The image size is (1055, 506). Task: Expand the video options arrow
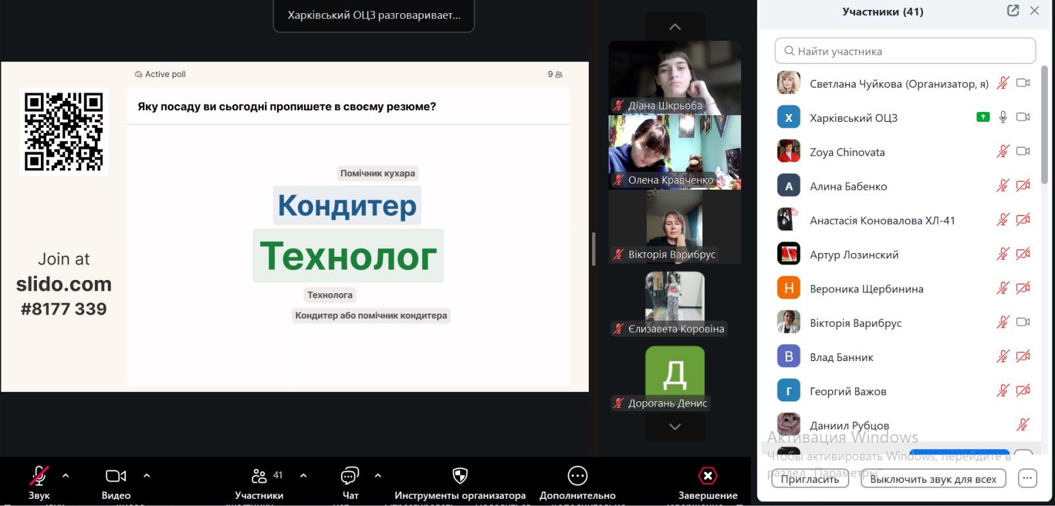pos(146,476)
